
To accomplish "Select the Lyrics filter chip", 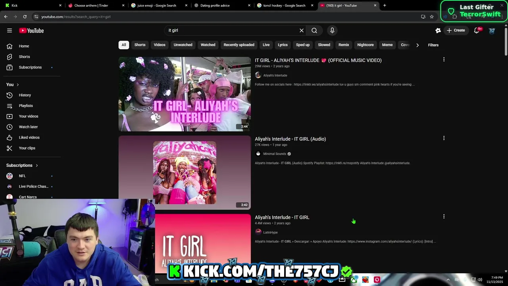I will tap(283, 45).
